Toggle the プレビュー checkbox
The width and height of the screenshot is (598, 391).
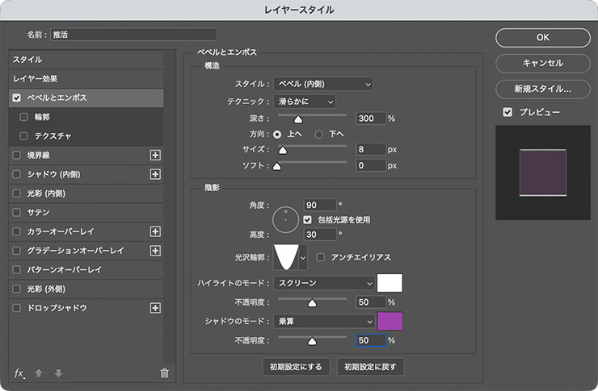507,112
